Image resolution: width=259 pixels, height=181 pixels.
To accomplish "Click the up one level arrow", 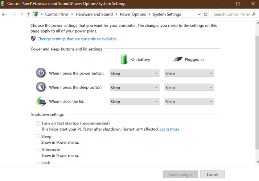I will [x=28, y=14].
